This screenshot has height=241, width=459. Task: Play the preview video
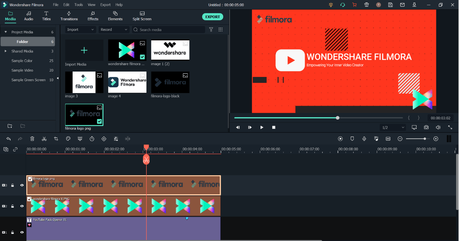pyautogui.click(x=262, y=127)
